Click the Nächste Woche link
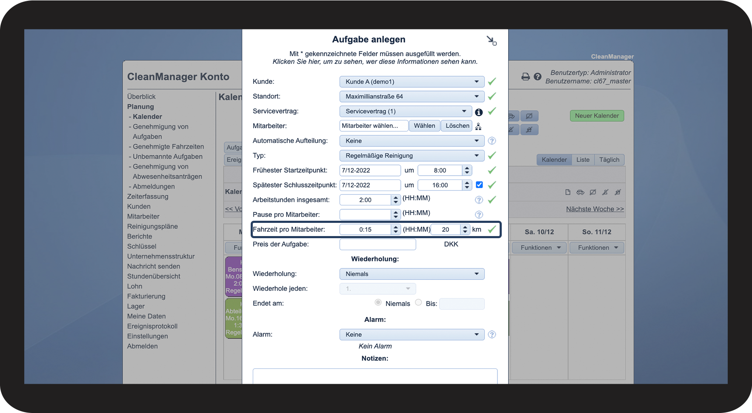 point(595,209)
